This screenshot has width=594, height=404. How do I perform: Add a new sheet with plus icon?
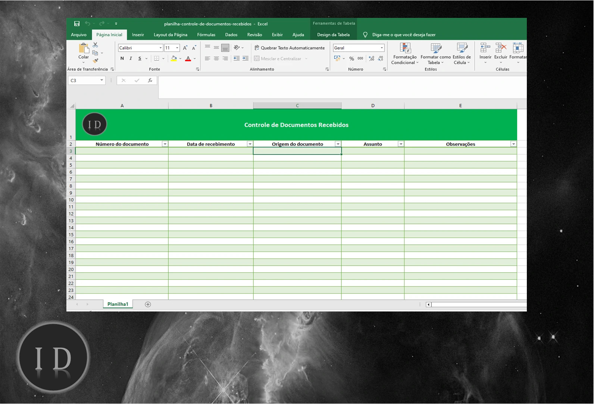click(148, 304)
